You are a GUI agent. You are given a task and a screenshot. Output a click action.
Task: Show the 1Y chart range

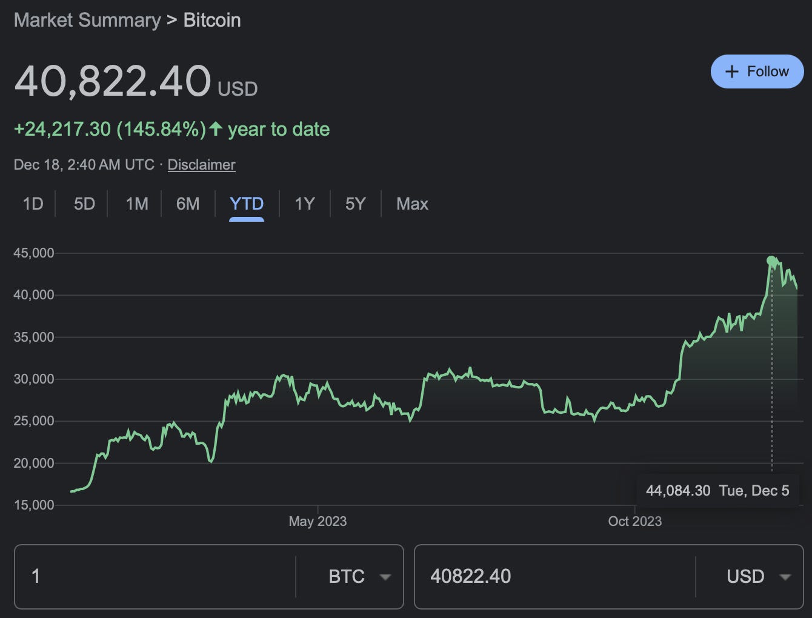(305, 204)
